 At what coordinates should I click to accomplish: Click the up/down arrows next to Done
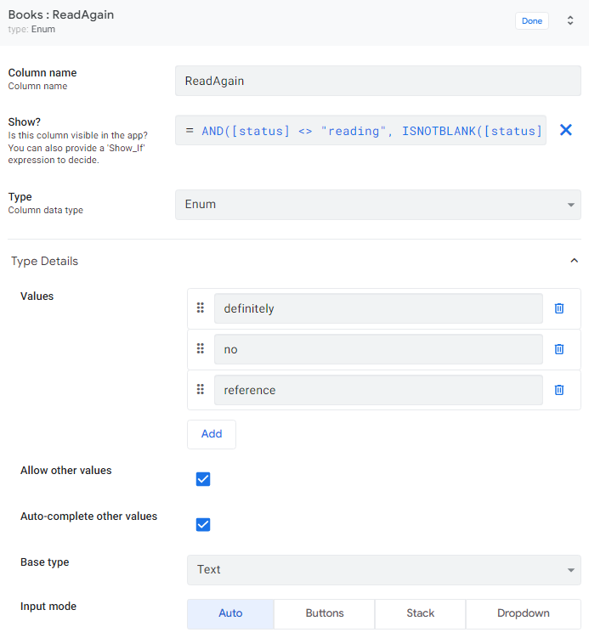(x=570, y=20)
